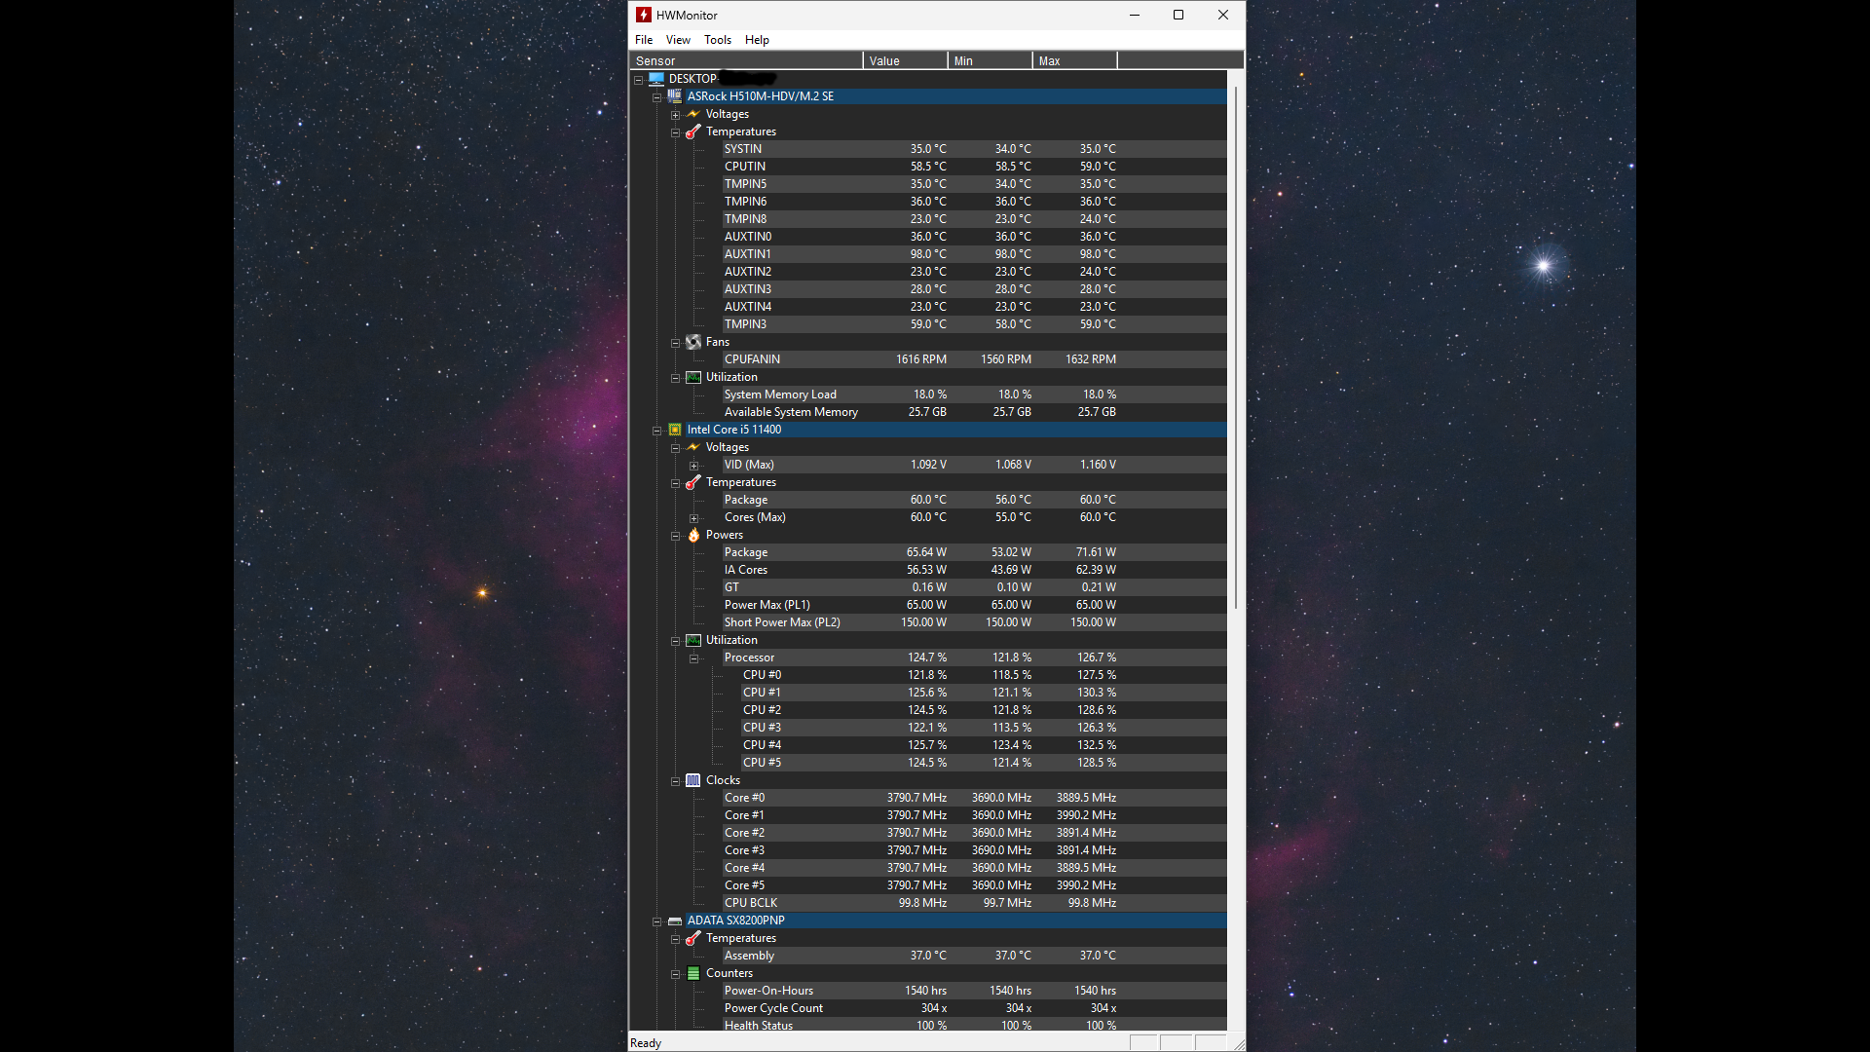Click the DESKTOP computer icon

click(x=656, y=79)
